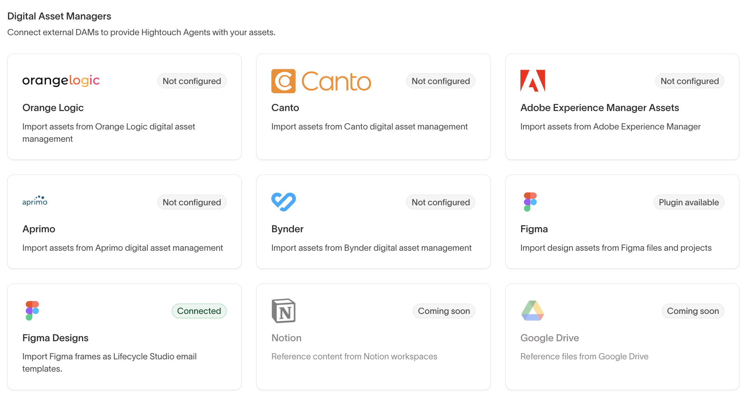Screen dimensions: 749x401
Task: Click 'Import design assets from Figma' description
Action: [616, 248]
